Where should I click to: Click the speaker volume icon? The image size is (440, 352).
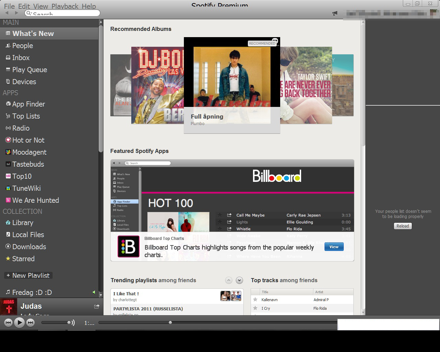[x=72, y=322]
